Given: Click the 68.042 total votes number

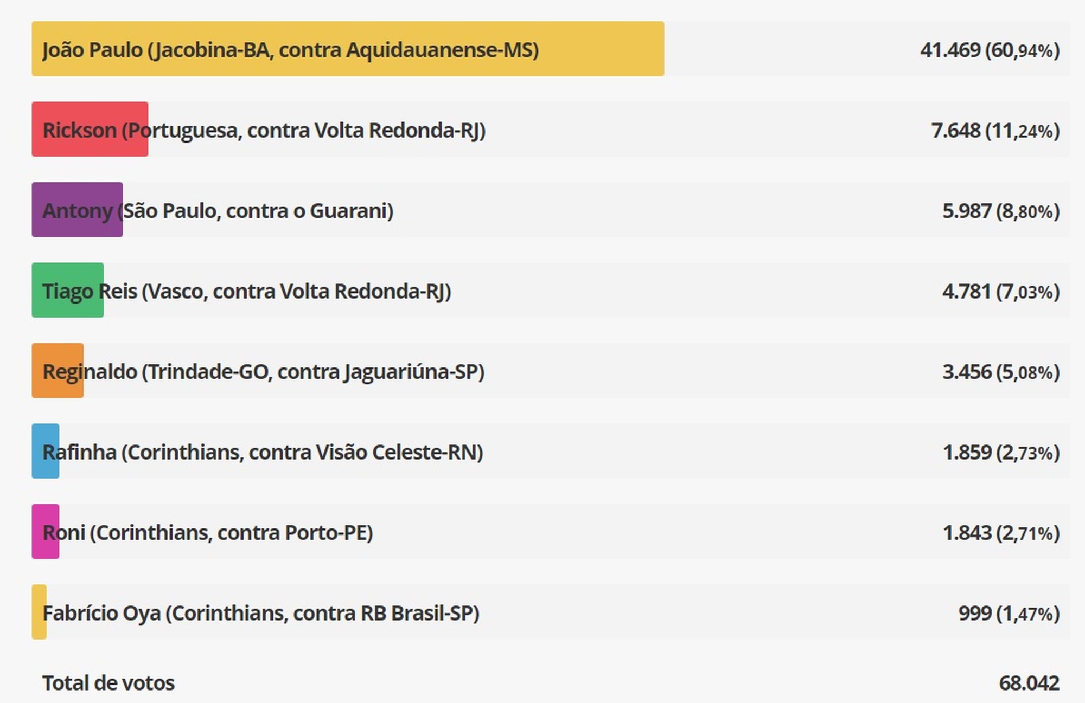Looking at the screenshot, I should pos(1029,683).
